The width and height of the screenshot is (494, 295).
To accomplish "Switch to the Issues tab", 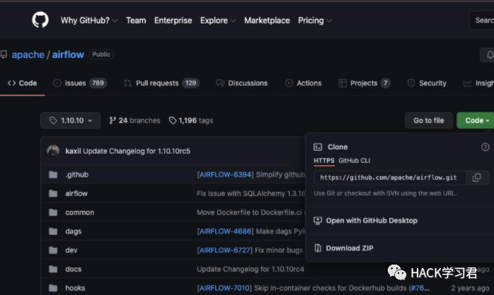I will [x=80, y=83].
